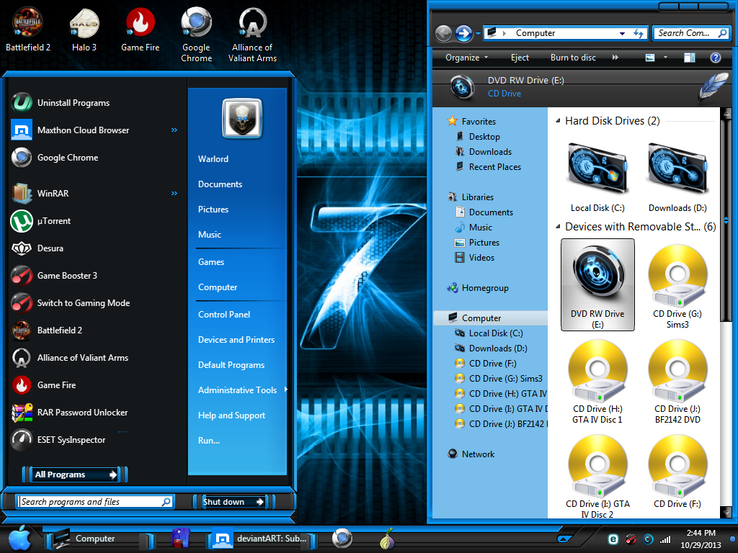
Task: Expand the Maxthon Cloud Browser jump list arrow
Action: tap(174, 130)
